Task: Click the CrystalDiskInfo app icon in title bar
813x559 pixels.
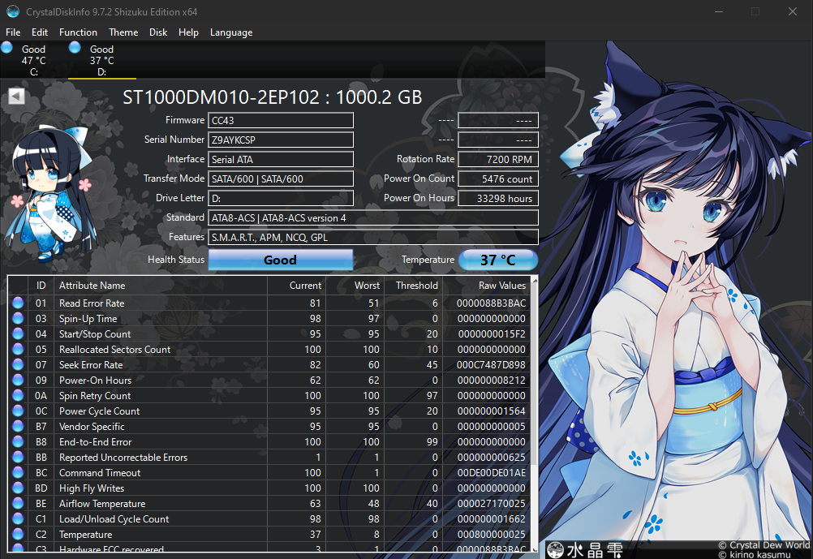Action: click(x=11, y=12)
